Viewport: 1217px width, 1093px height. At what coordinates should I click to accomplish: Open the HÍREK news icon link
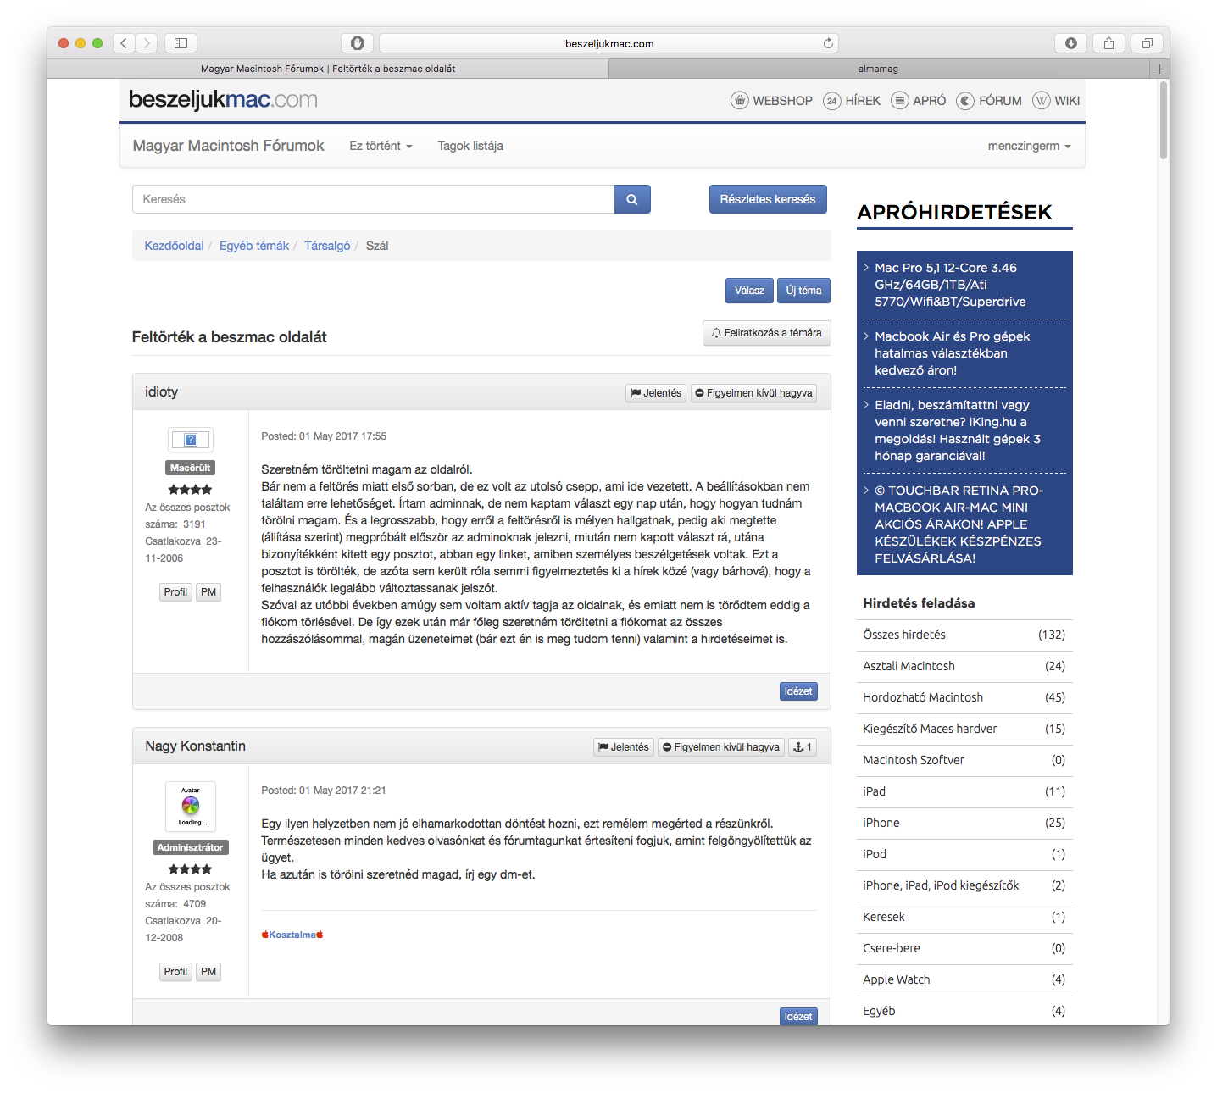832,101
